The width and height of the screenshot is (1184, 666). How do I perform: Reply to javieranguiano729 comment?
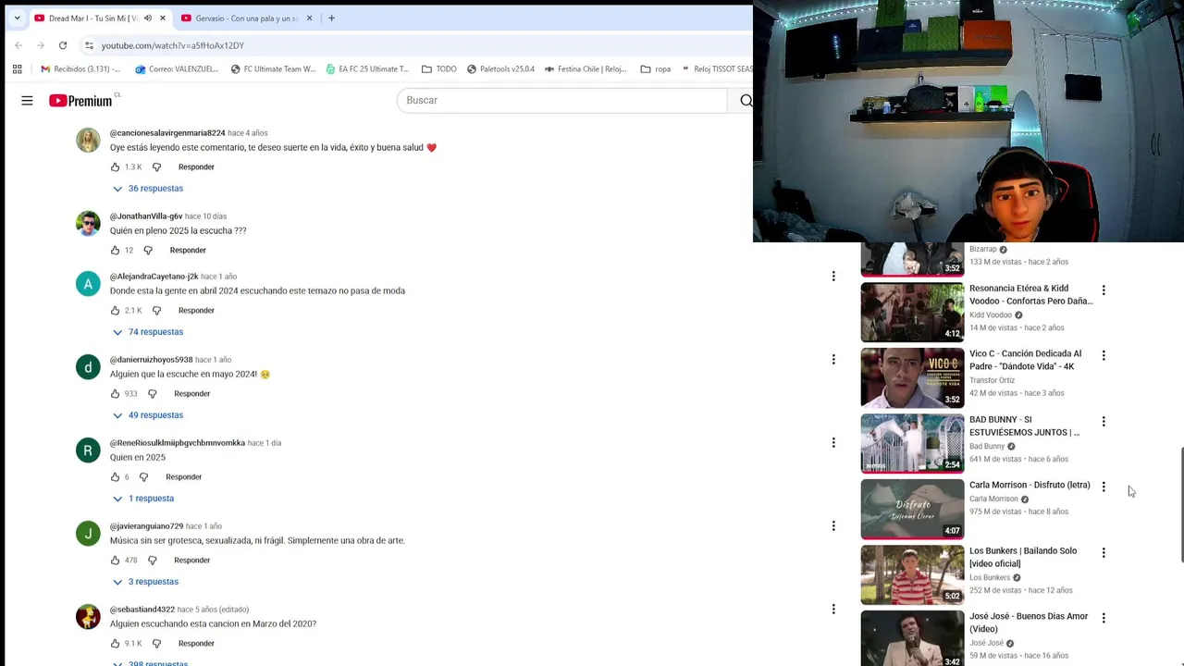(192, 561)
